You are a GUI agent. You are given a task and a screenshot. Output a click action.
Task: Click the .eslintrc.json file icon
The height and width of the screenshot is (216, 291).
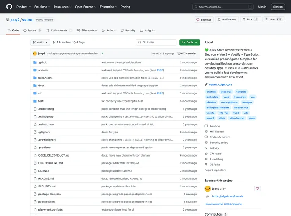coord(35,124)
